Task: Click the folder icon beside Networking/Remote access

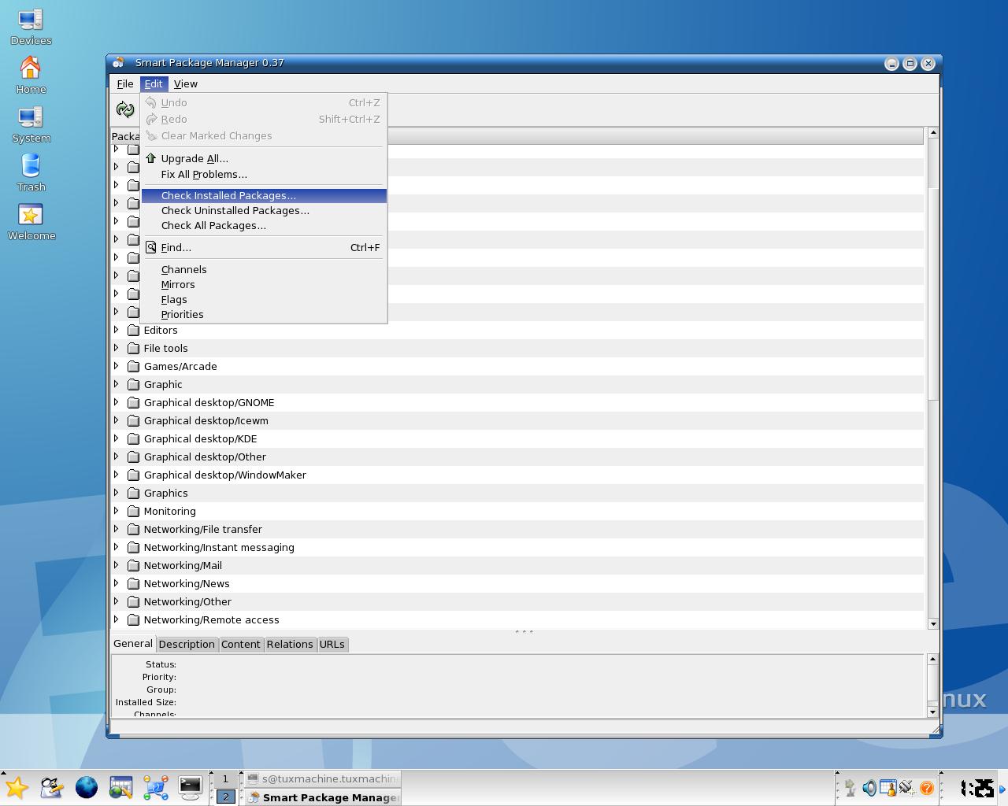Action: coord(134,620)
